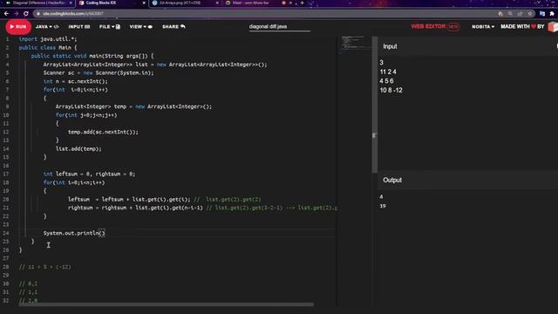Select the Coding Blocks IDE browser tab

111,3
